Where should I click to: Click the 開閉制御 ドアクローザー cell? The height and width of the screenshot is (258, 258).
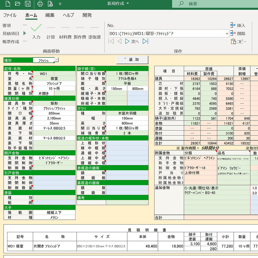tap(54, 163)
